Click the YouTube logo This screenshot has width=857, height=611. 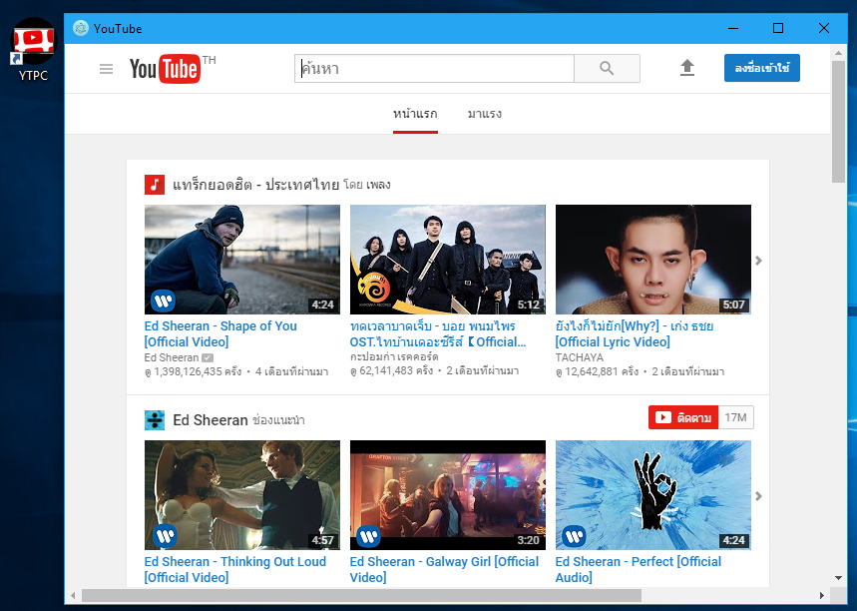click(165, 68)
